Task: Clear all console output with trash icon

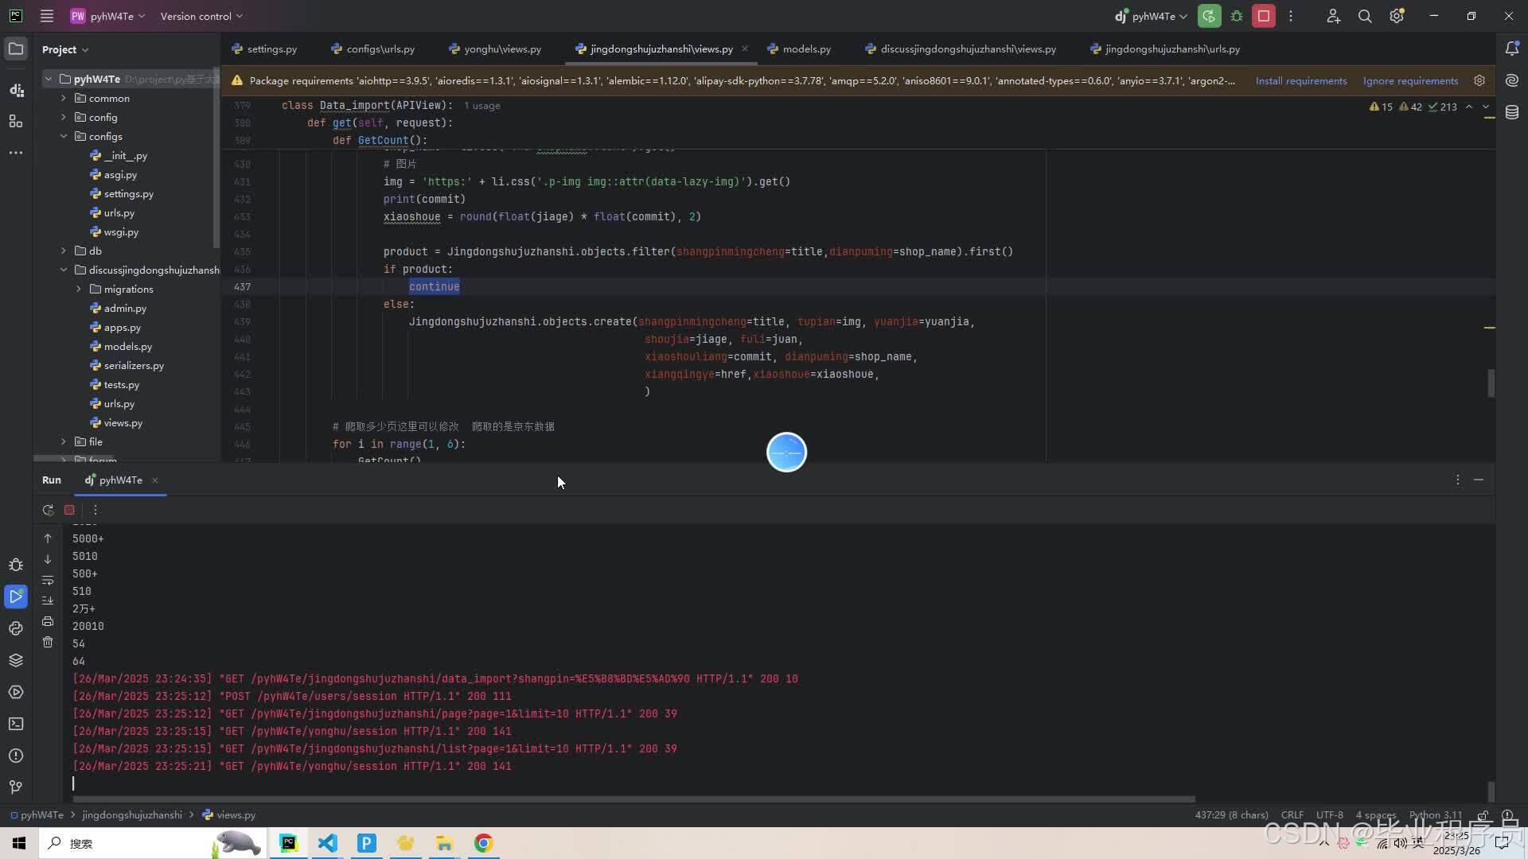Action: coord(48,642)
